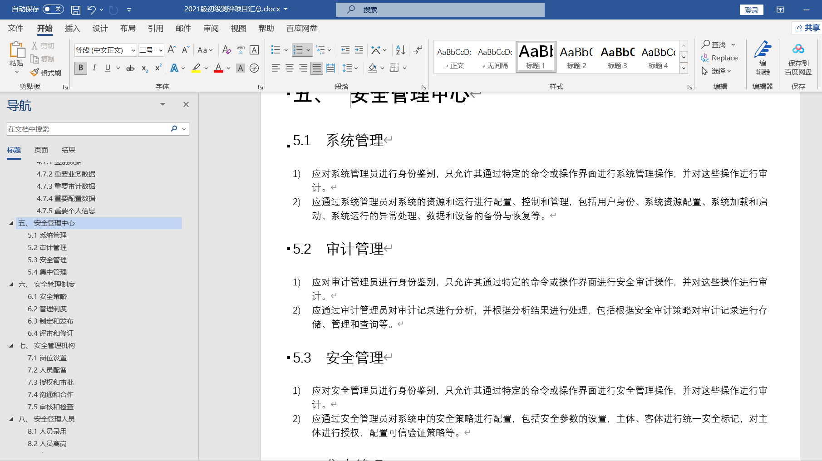Click the enclosed character icon
This screenshot has height=461, width=822.
(254, 68)
